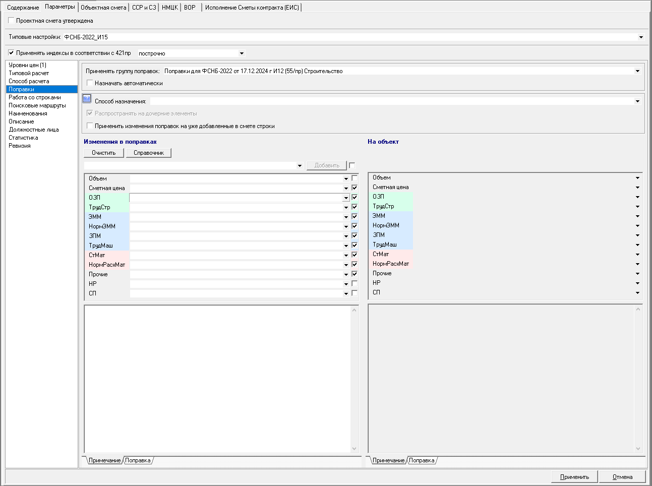Click the Применить button

574,477
